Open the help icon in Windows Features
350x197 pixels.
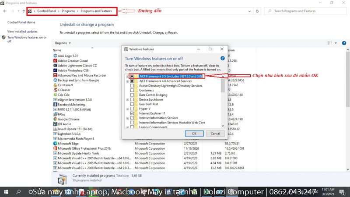(x=223, y=58)
